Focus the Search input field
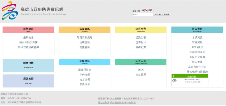 143,14
